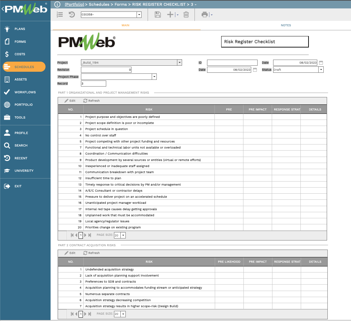Viewport: 351px width, 321px height.
Task: Print using the printer icon
Action: [205, 14]
